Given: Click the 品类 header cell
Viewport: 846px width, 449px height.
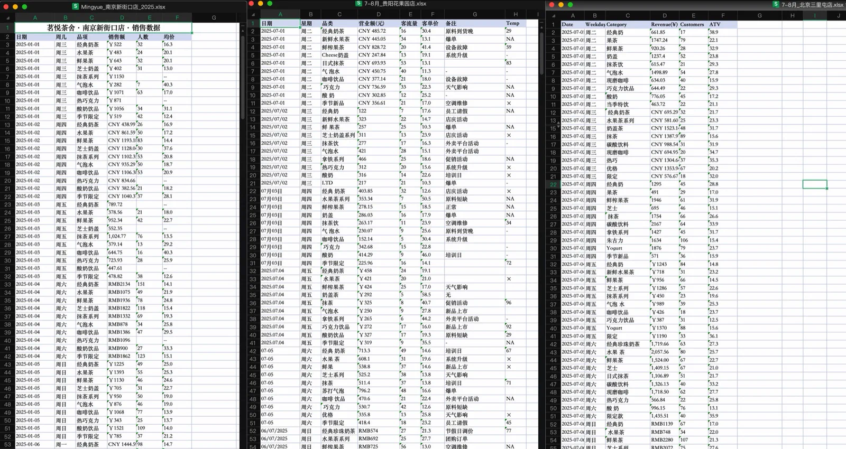Looking at the screenshot, I should click(x=339, y=23).
